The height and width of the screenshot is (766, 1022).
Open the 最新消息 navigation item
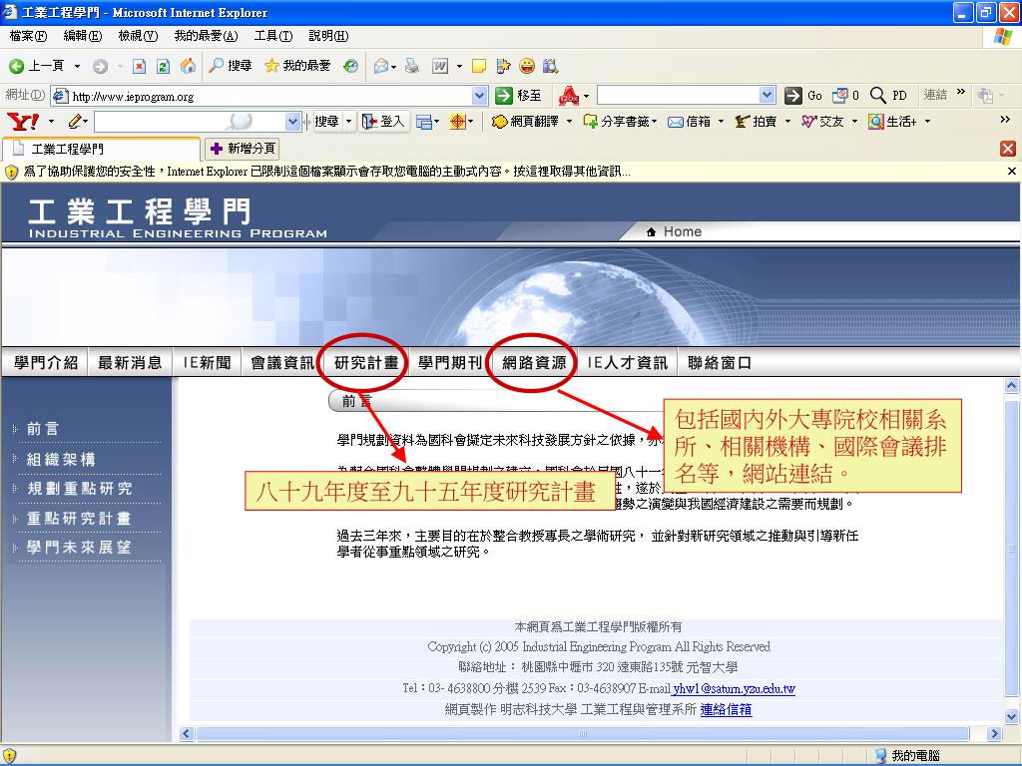(x=130, y=363)
